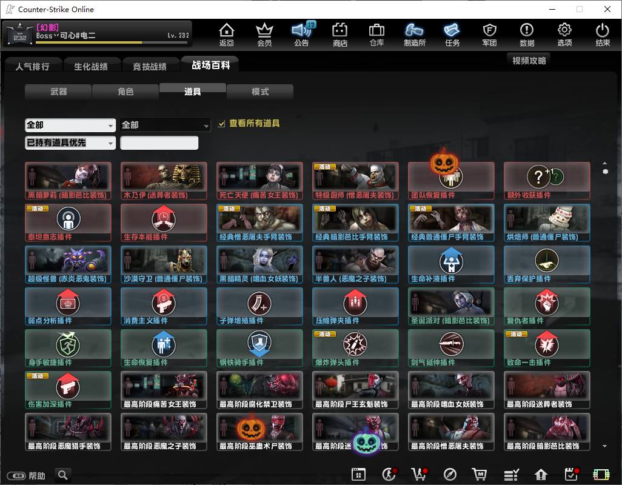Click the film ticket icon in bottom toolbar

point(601,474)
